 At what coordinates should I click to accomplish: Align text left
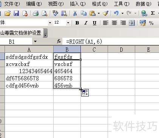106,23
